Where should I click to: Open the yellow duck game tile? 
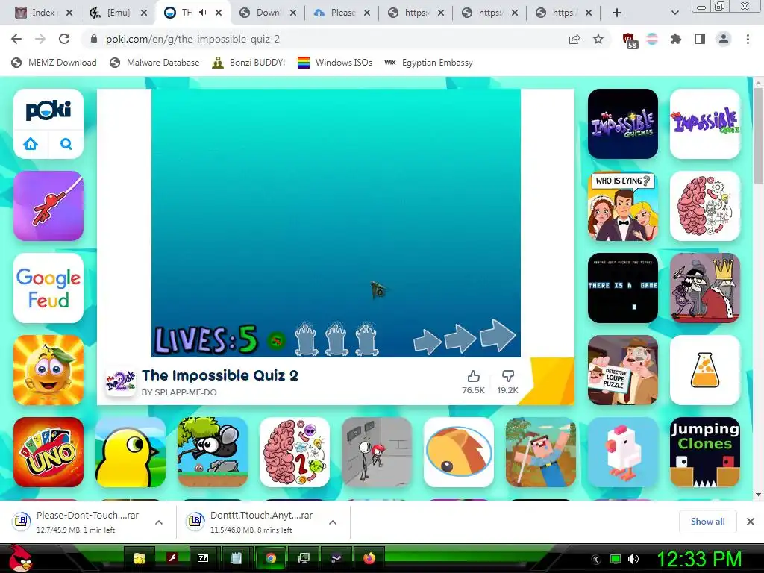click(130, 451)
